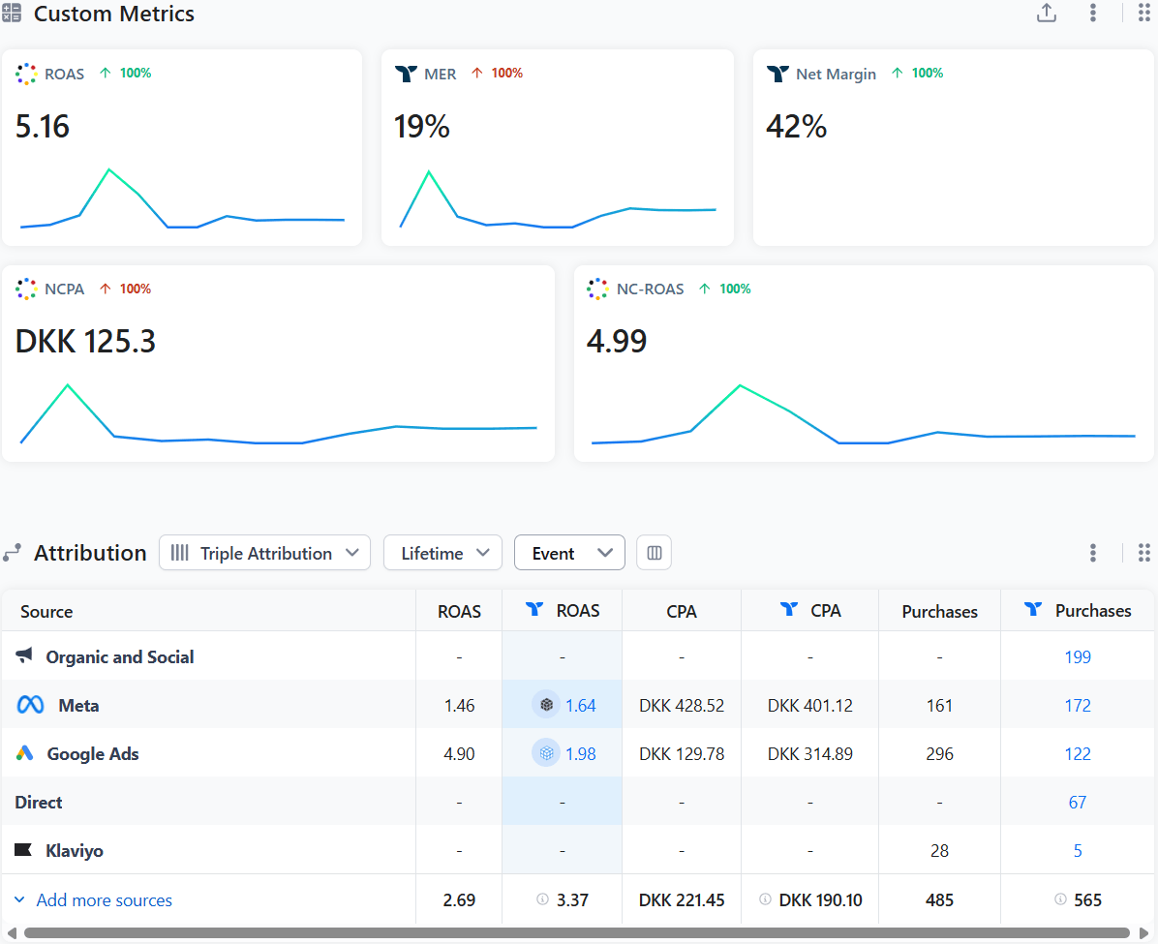Open the Google Ads source row
The image size is (1158, 944).
(x=578, y=753)
